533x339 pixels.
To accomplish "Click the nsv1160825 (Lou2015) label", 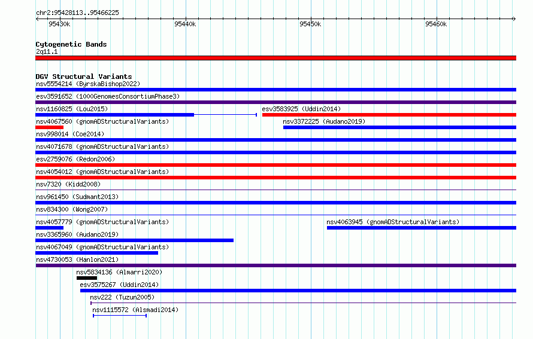I will pos(72,109).
